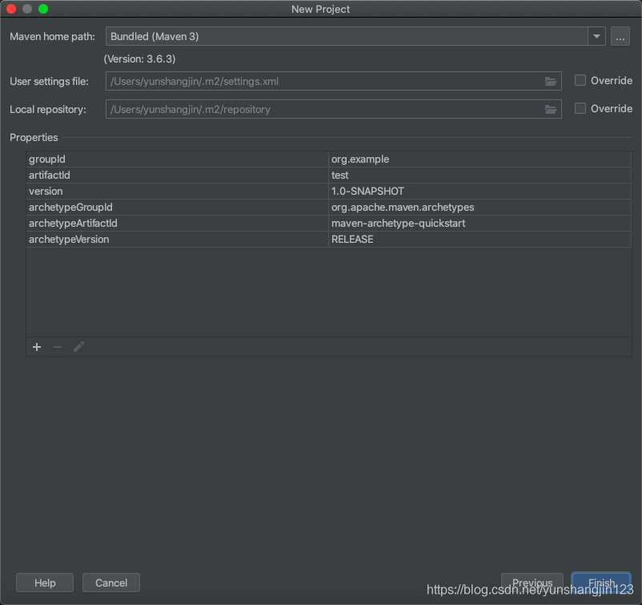The height and width of the screenshot is (605, 642).
Task: Click the 'test' artifactId value cell
Action: [479, 175]
